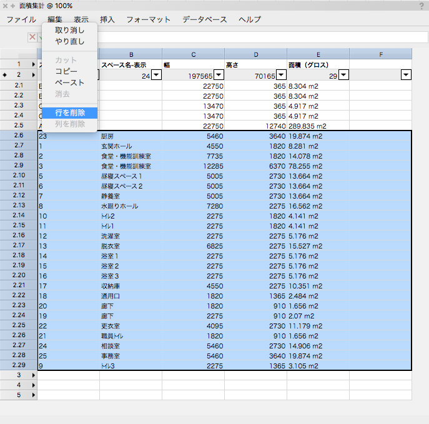429x424 pixels.
Task: Select column B header
Action: [x=131, y=54]
